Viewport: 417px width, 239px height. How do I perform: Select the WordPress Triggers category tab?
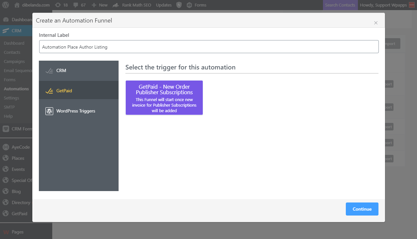[x=79, y=111]
